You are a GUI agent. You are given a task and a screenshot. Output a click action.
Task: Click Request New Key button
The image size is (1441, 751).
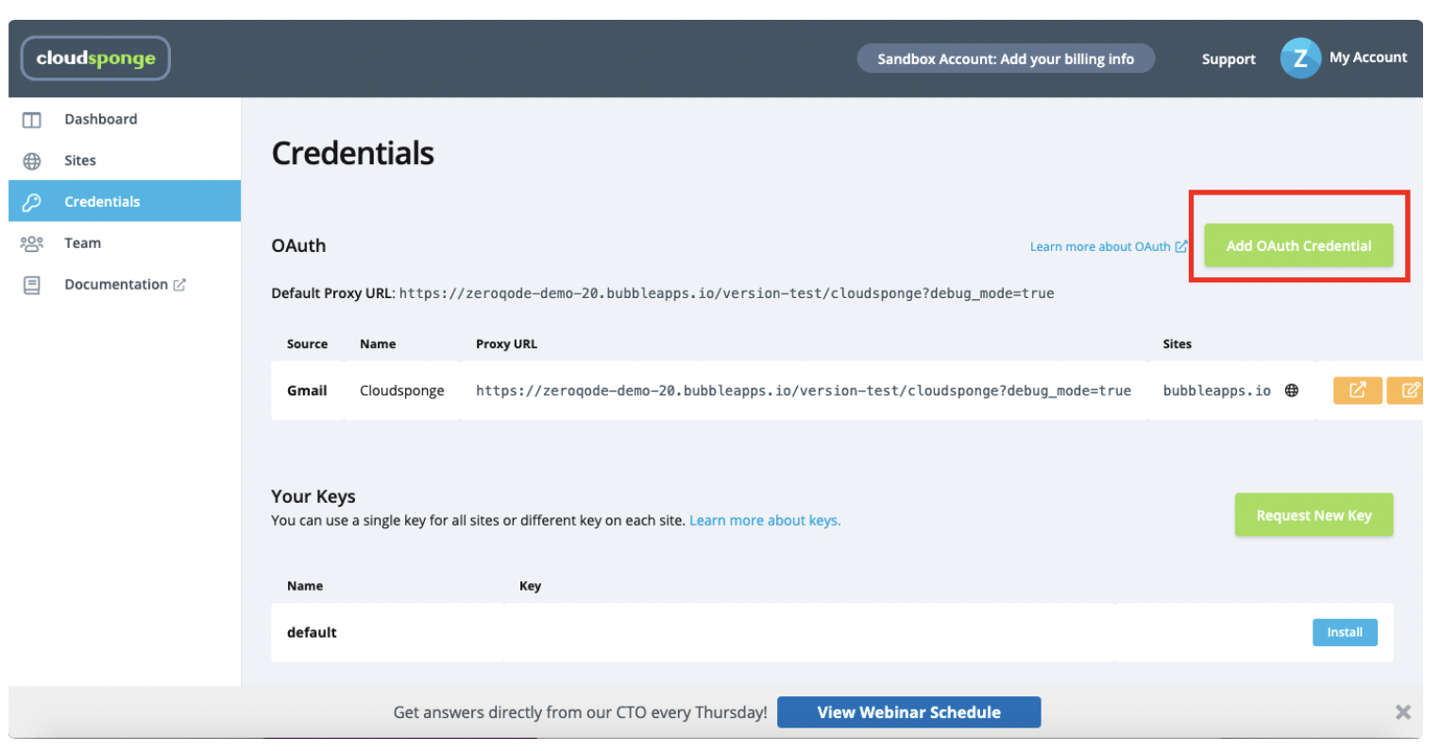(x=1313, y=515)
